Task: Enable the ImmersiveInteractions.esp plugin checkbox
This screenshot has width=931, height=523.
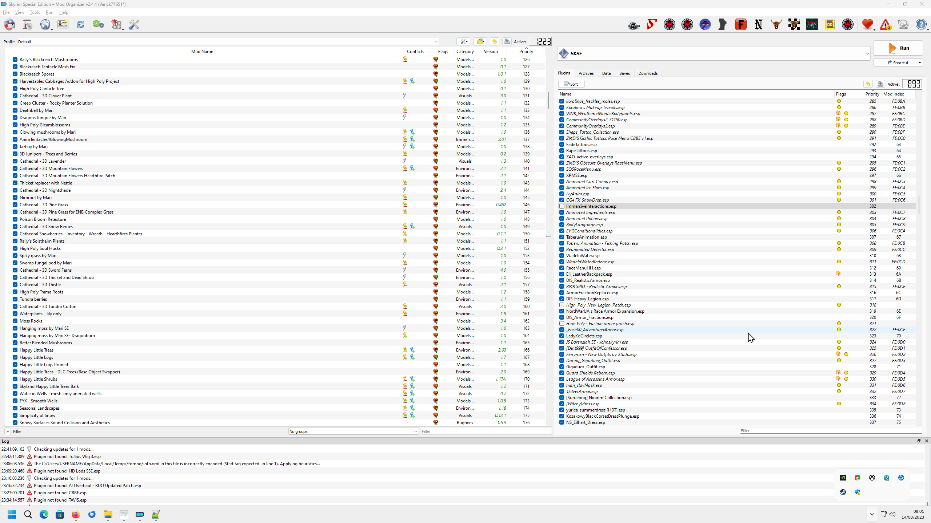Action: [x=562, y=206]
